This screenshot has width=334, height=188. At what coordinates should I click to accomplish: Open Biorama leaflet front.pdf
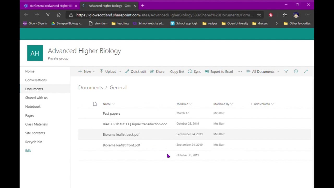tap(121, 145)
